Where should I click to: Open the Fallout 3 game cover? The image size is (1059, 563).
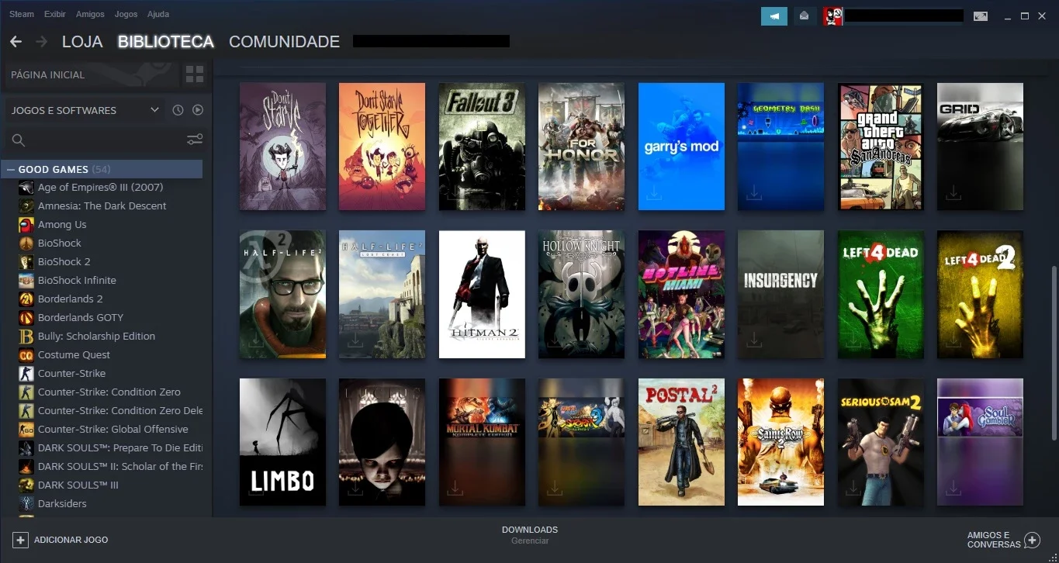482,147
